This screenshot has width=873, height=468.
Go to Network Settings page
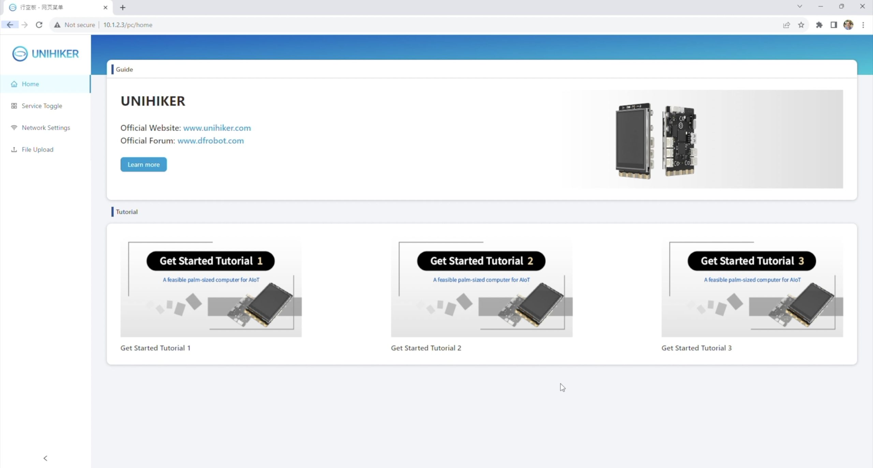point(46,128)
